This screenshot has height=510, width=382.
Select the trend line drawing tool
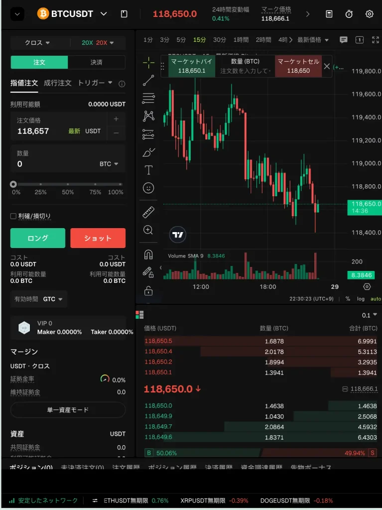pos(148,80)
